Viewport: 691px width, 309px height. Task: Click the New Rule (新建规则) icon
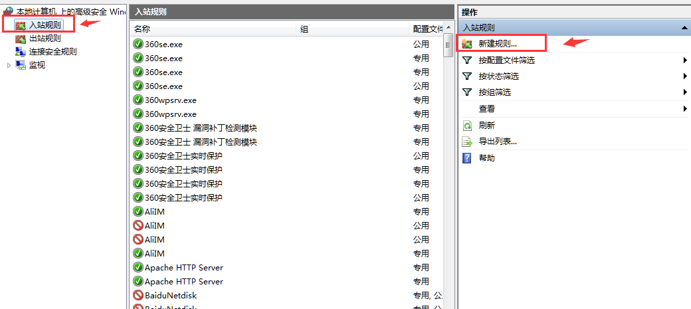[467, 44]
